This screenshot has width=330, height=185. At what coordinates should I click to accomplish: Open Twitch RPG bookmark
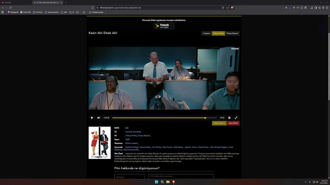[26, 12]
